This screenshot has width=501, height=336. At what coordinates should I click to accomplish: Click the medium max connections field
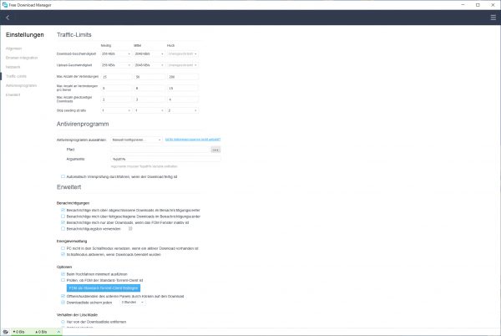pyautogui.click(x=149, y=77)
